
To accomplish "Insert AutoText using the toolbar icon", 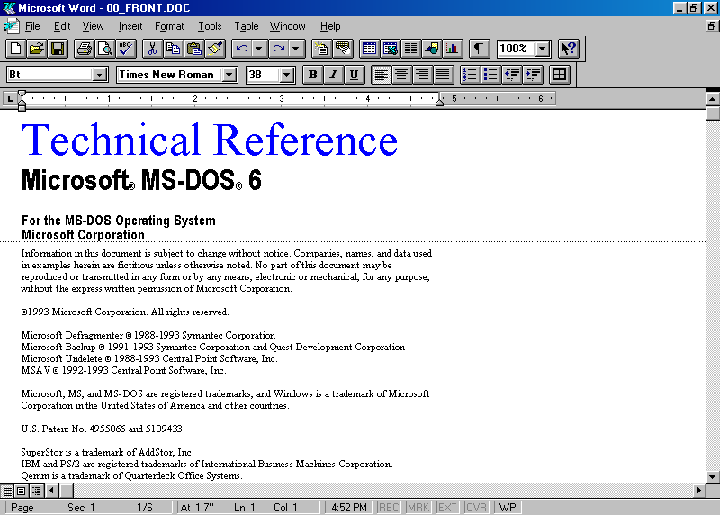I will [x=343, y=49].
